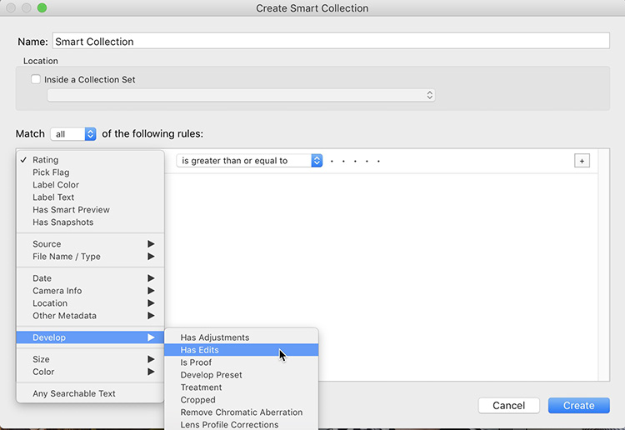This screenshot has width=625, height=430.
Task: Open the collection set location dropdown
Action: [241, 95]
